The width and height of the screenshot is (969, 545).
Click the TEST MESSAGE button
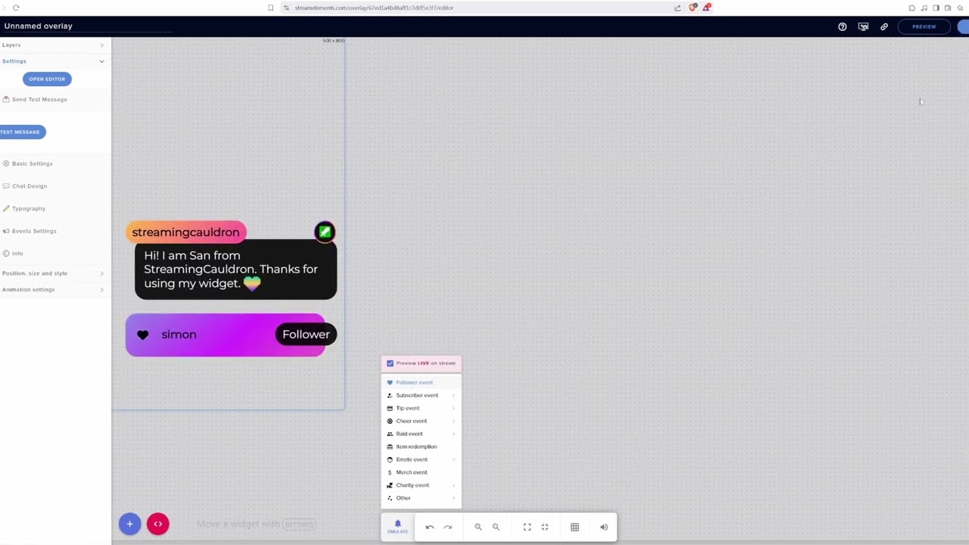(x=21, y=132)
